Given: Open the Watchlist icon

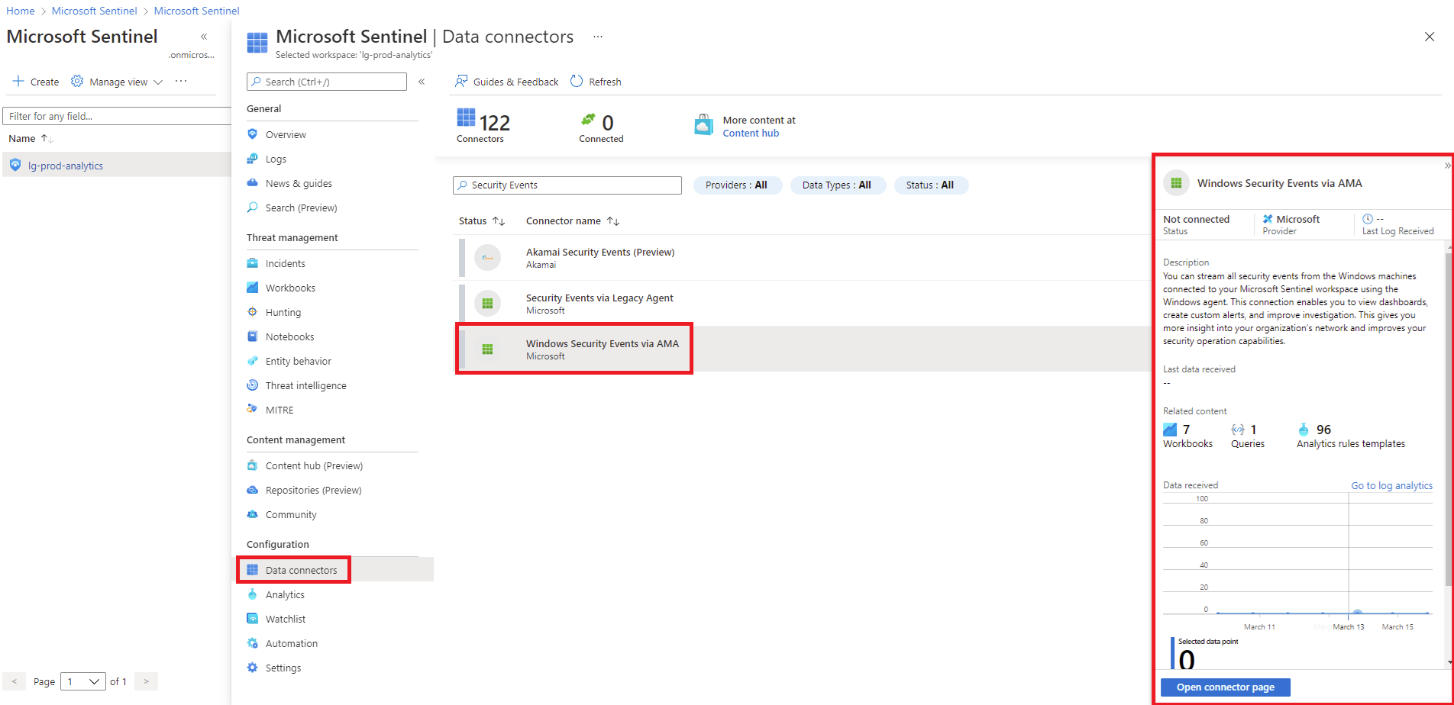Looking at the screenshot, I should click(x=252, y=619).
